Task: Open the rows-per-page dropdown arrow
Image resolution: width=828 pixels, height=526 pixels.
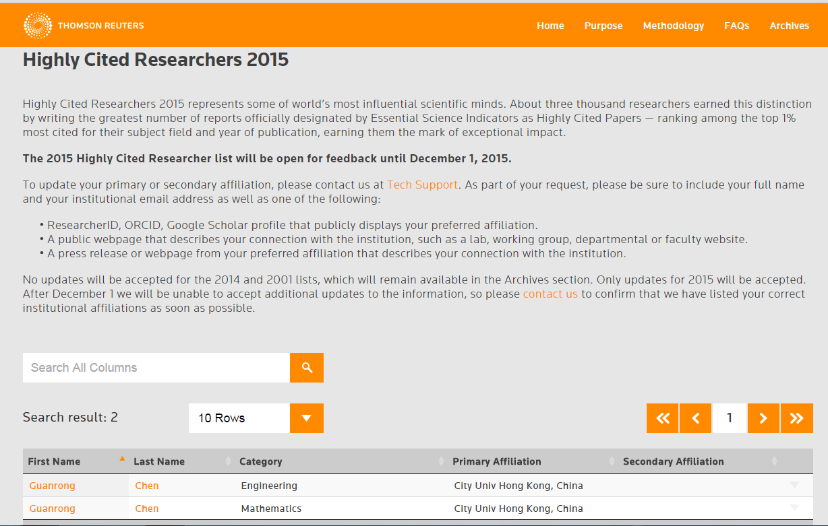Action: point(307,418)
